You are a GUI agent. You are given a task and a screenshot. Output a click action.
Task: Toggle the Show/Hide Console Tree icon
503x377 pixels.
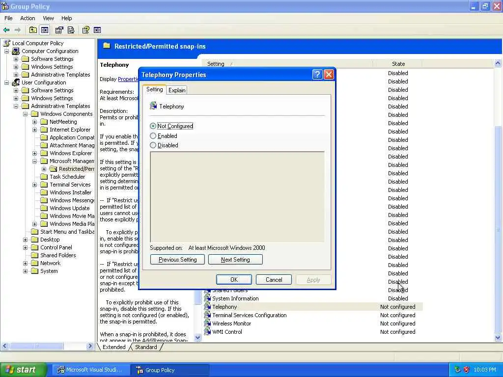point(45,30)
